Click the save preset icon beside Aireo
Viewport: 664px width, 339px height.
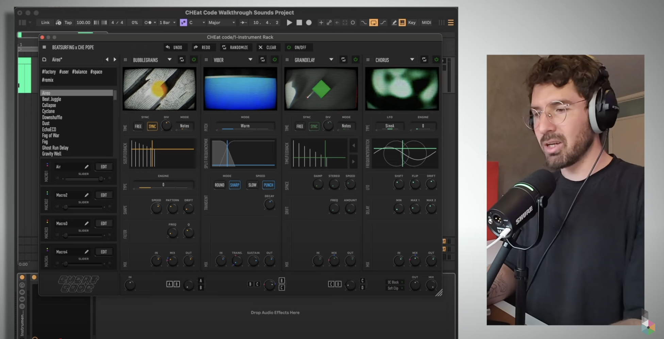(x=44, y=60)
